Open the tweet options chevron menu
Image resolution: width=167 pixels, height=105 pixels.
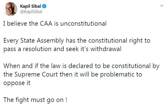pos(162,6)
